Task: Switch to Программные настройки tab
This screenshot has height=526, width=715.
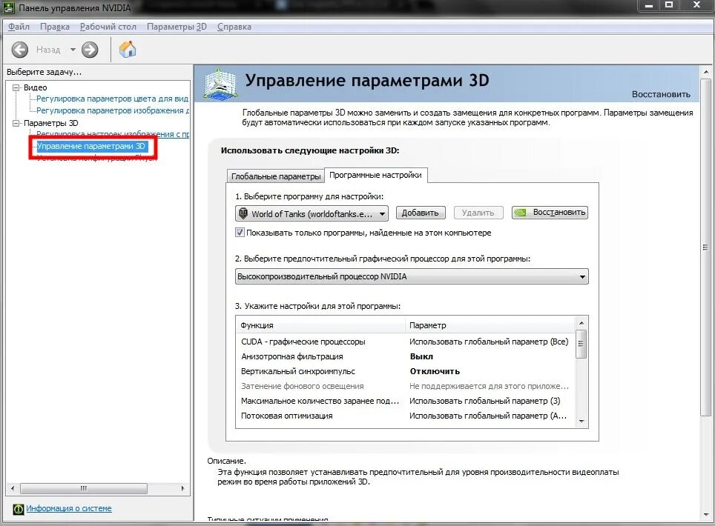Action: (376, 175)
